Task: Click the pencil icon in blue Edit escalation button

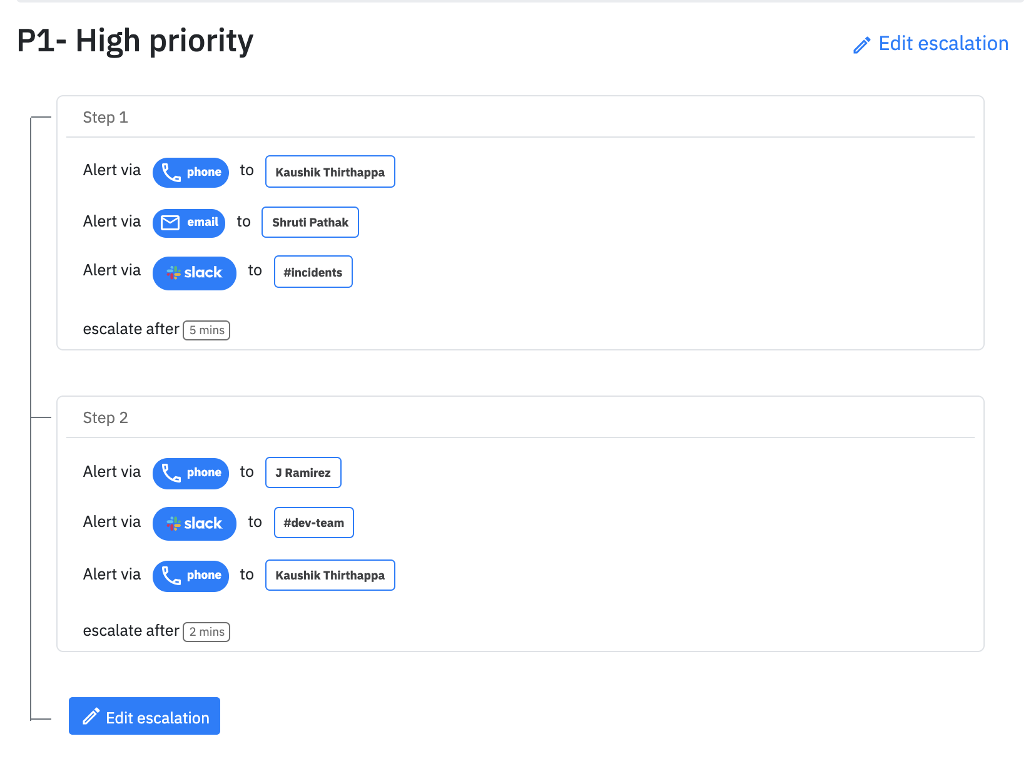Action: pyautogui.click(x=91, y=716)
